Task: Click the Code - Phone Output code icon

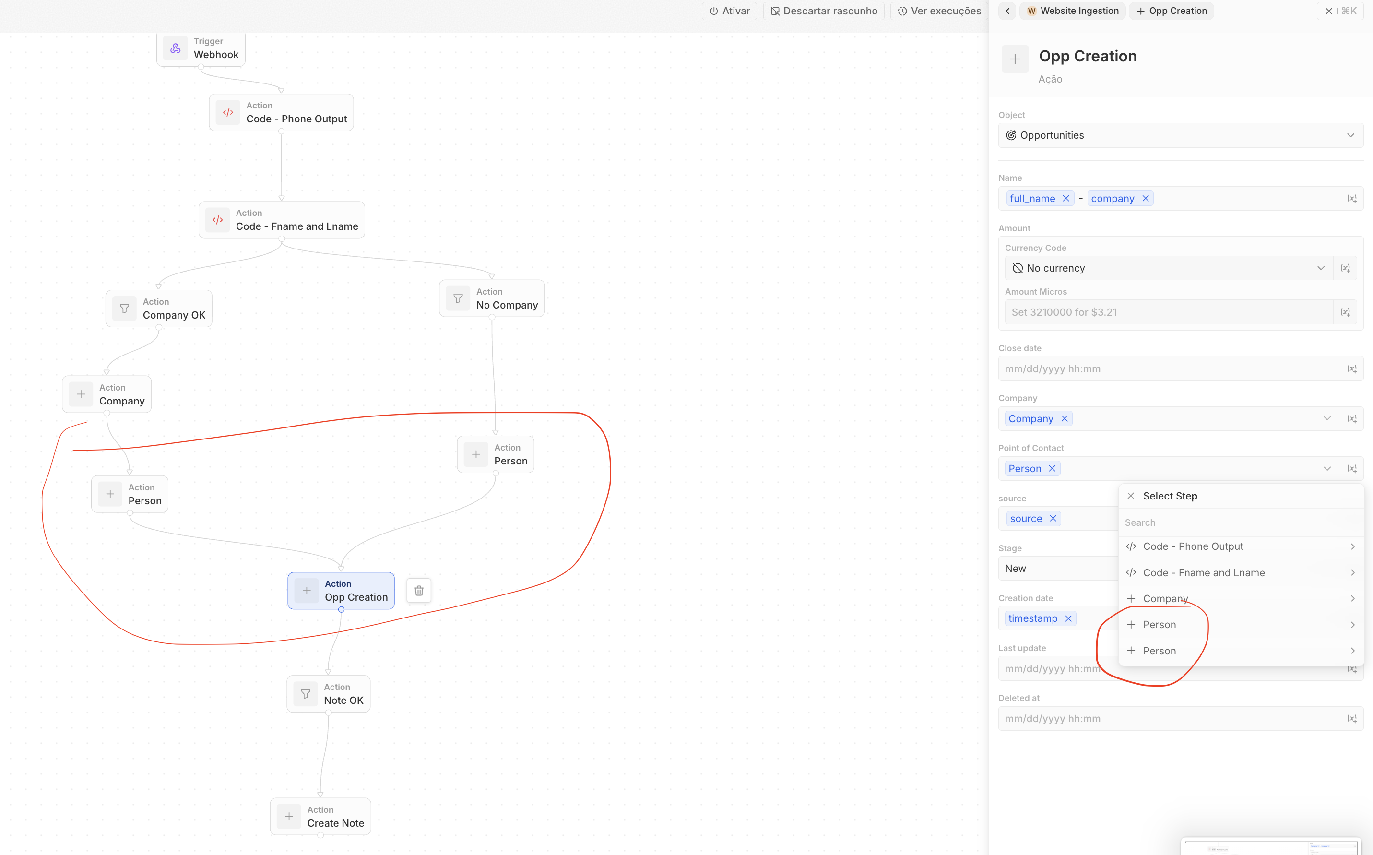Action: pos(228,113)
